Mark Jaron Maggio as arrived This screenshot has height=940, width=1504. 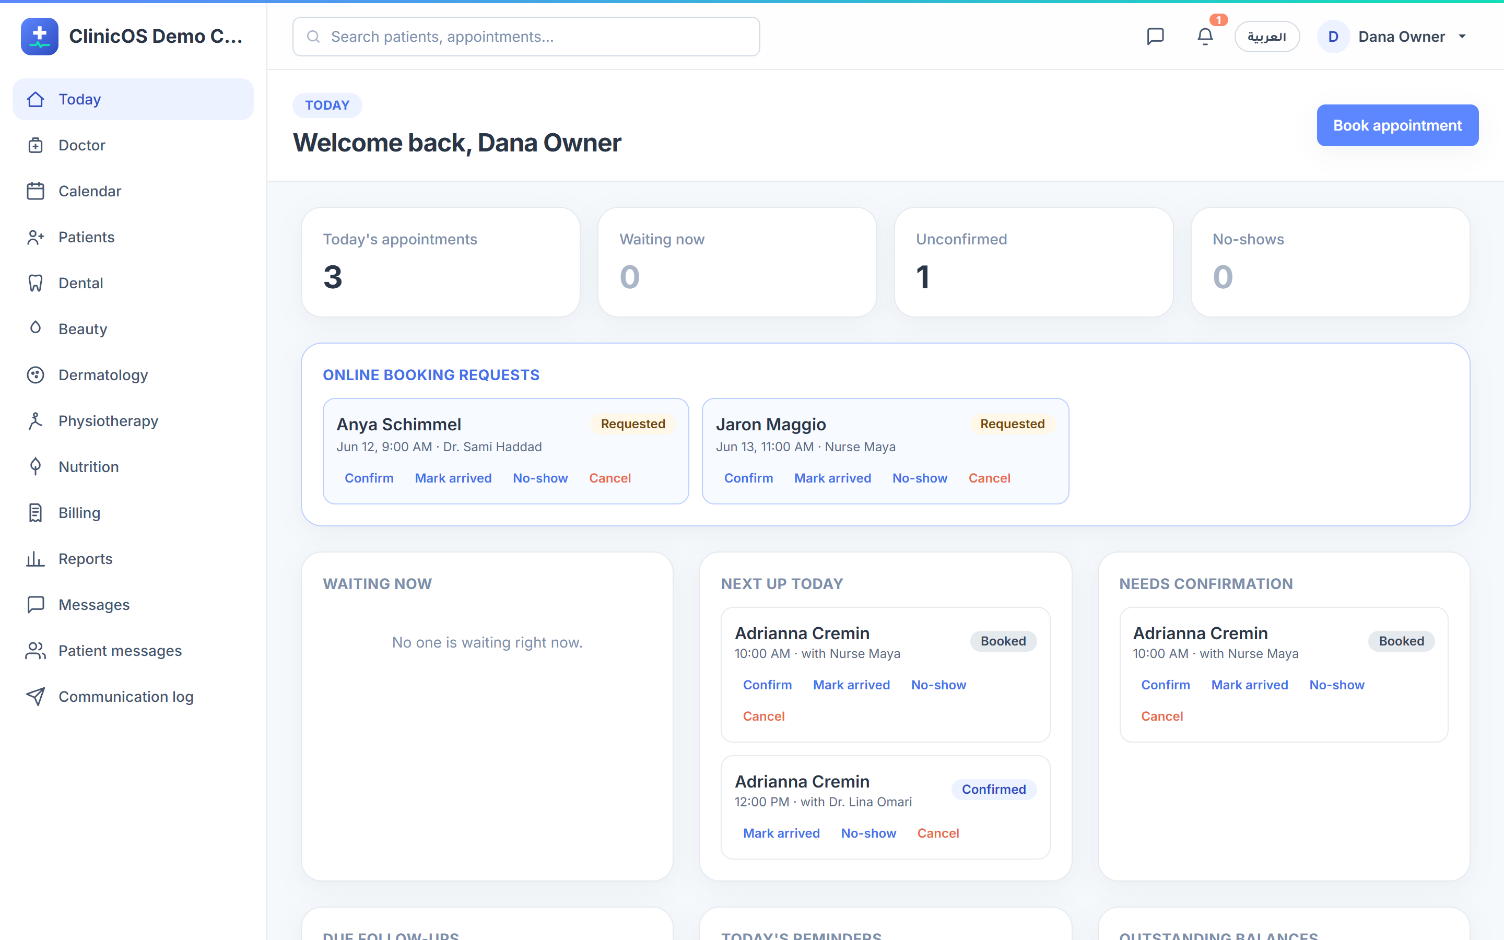click(833, 478)
